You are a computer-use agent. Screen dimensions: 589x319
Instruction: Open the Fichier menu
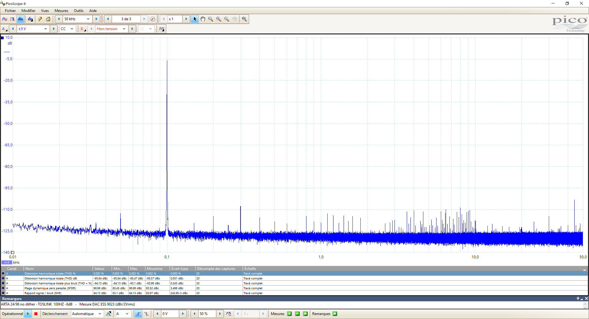coord(10,11)
